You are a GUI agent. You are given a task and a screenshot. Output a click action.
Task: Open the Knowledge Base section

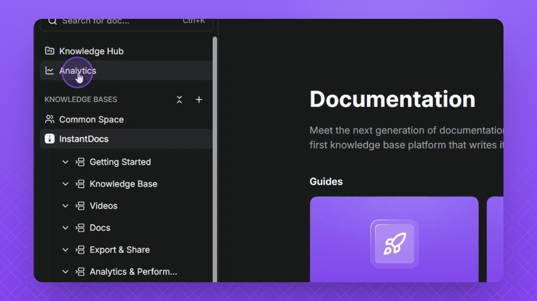pyautogui.click(x=124, y=184)
